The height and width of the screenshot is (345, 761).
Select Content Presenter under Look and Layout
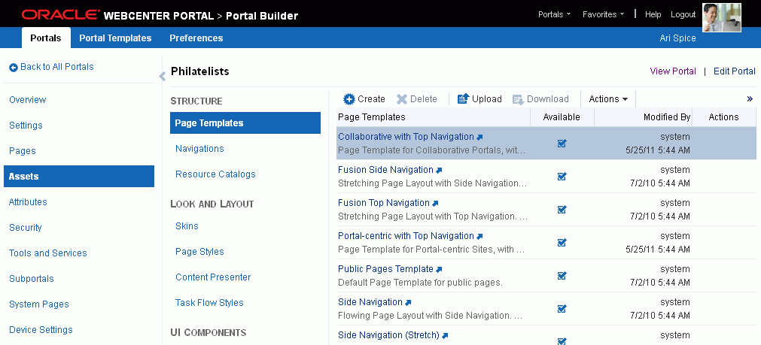213,277
